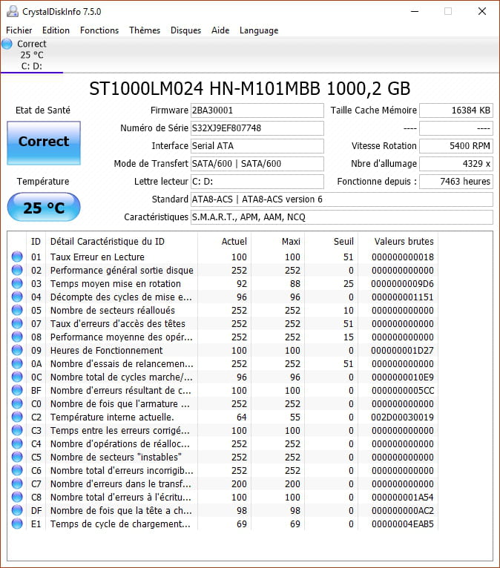Click status orb for ID C6 erreurs incorrigibles
The width and height of the screenshot is (500, 568).
click(x=17, y=470)
